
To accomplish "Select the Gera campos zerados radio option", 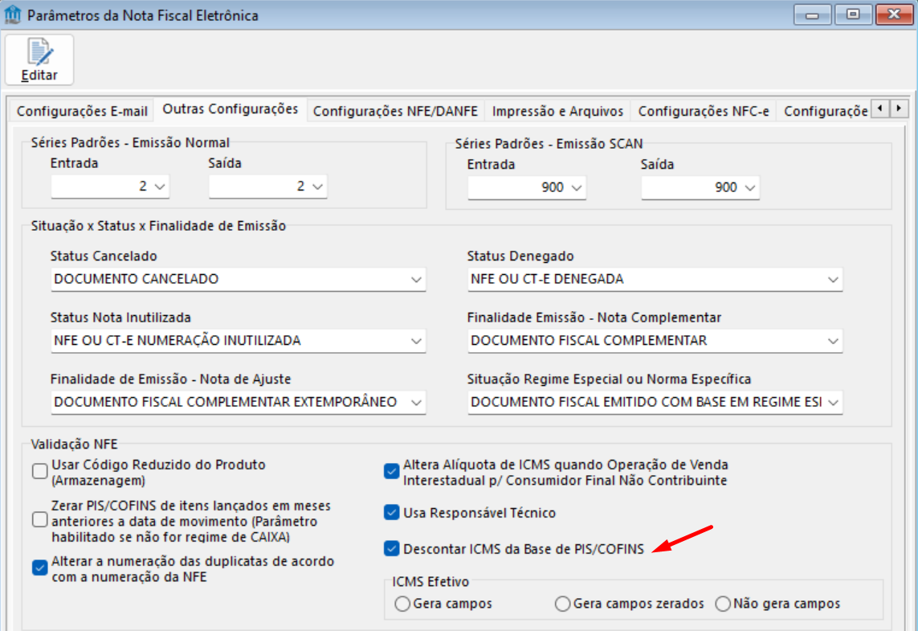I will click(x=563, y=604).
